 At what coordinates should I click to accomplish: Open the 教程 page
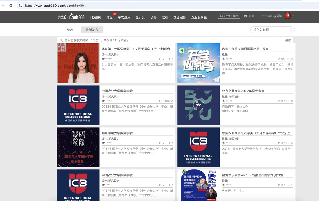[x=165, y=17]
